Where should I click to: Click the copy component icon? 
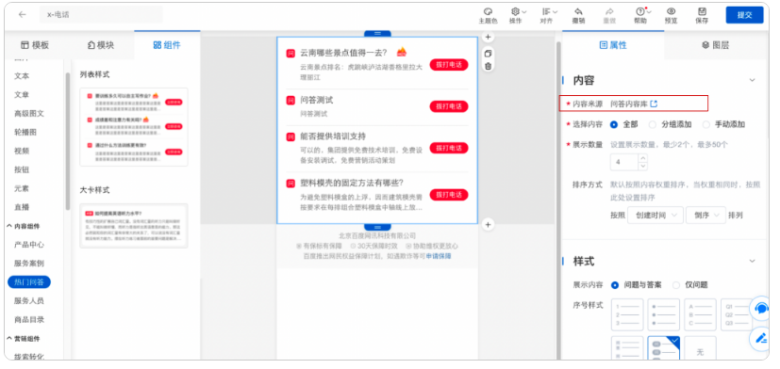pyautogui.click(x=488, y=54)
